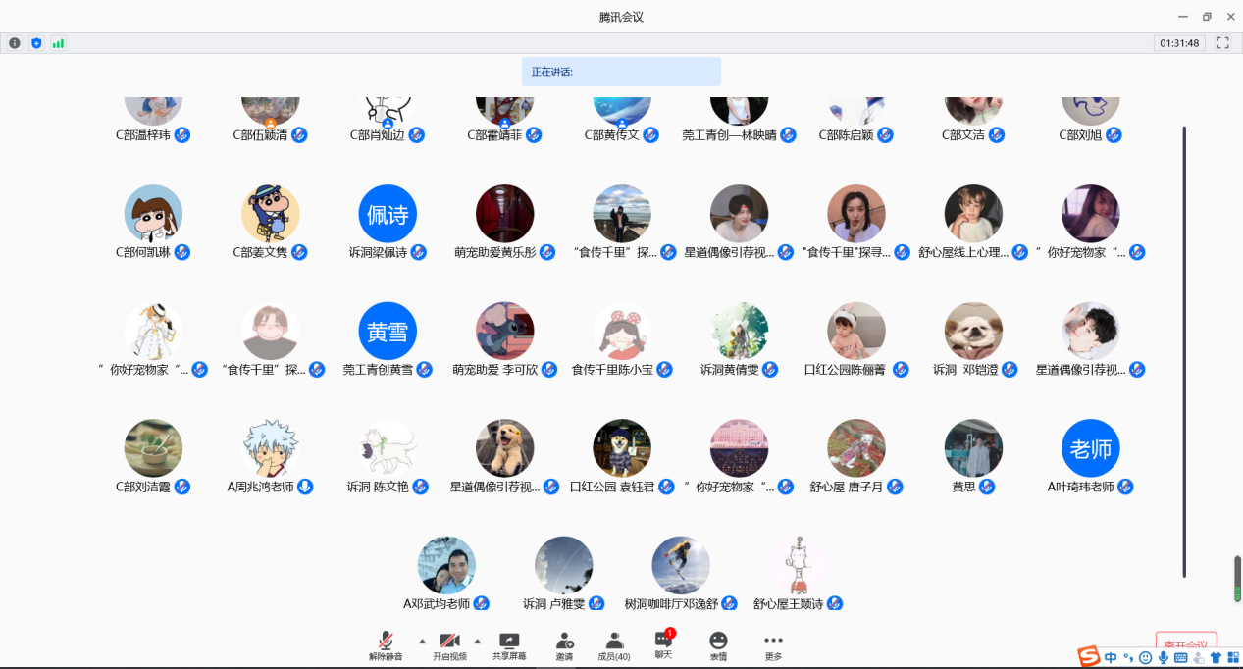The height and width of the screenshot is (669, 1243).
Task: Open the invite (邀请) option
Action: coord(564,645)
